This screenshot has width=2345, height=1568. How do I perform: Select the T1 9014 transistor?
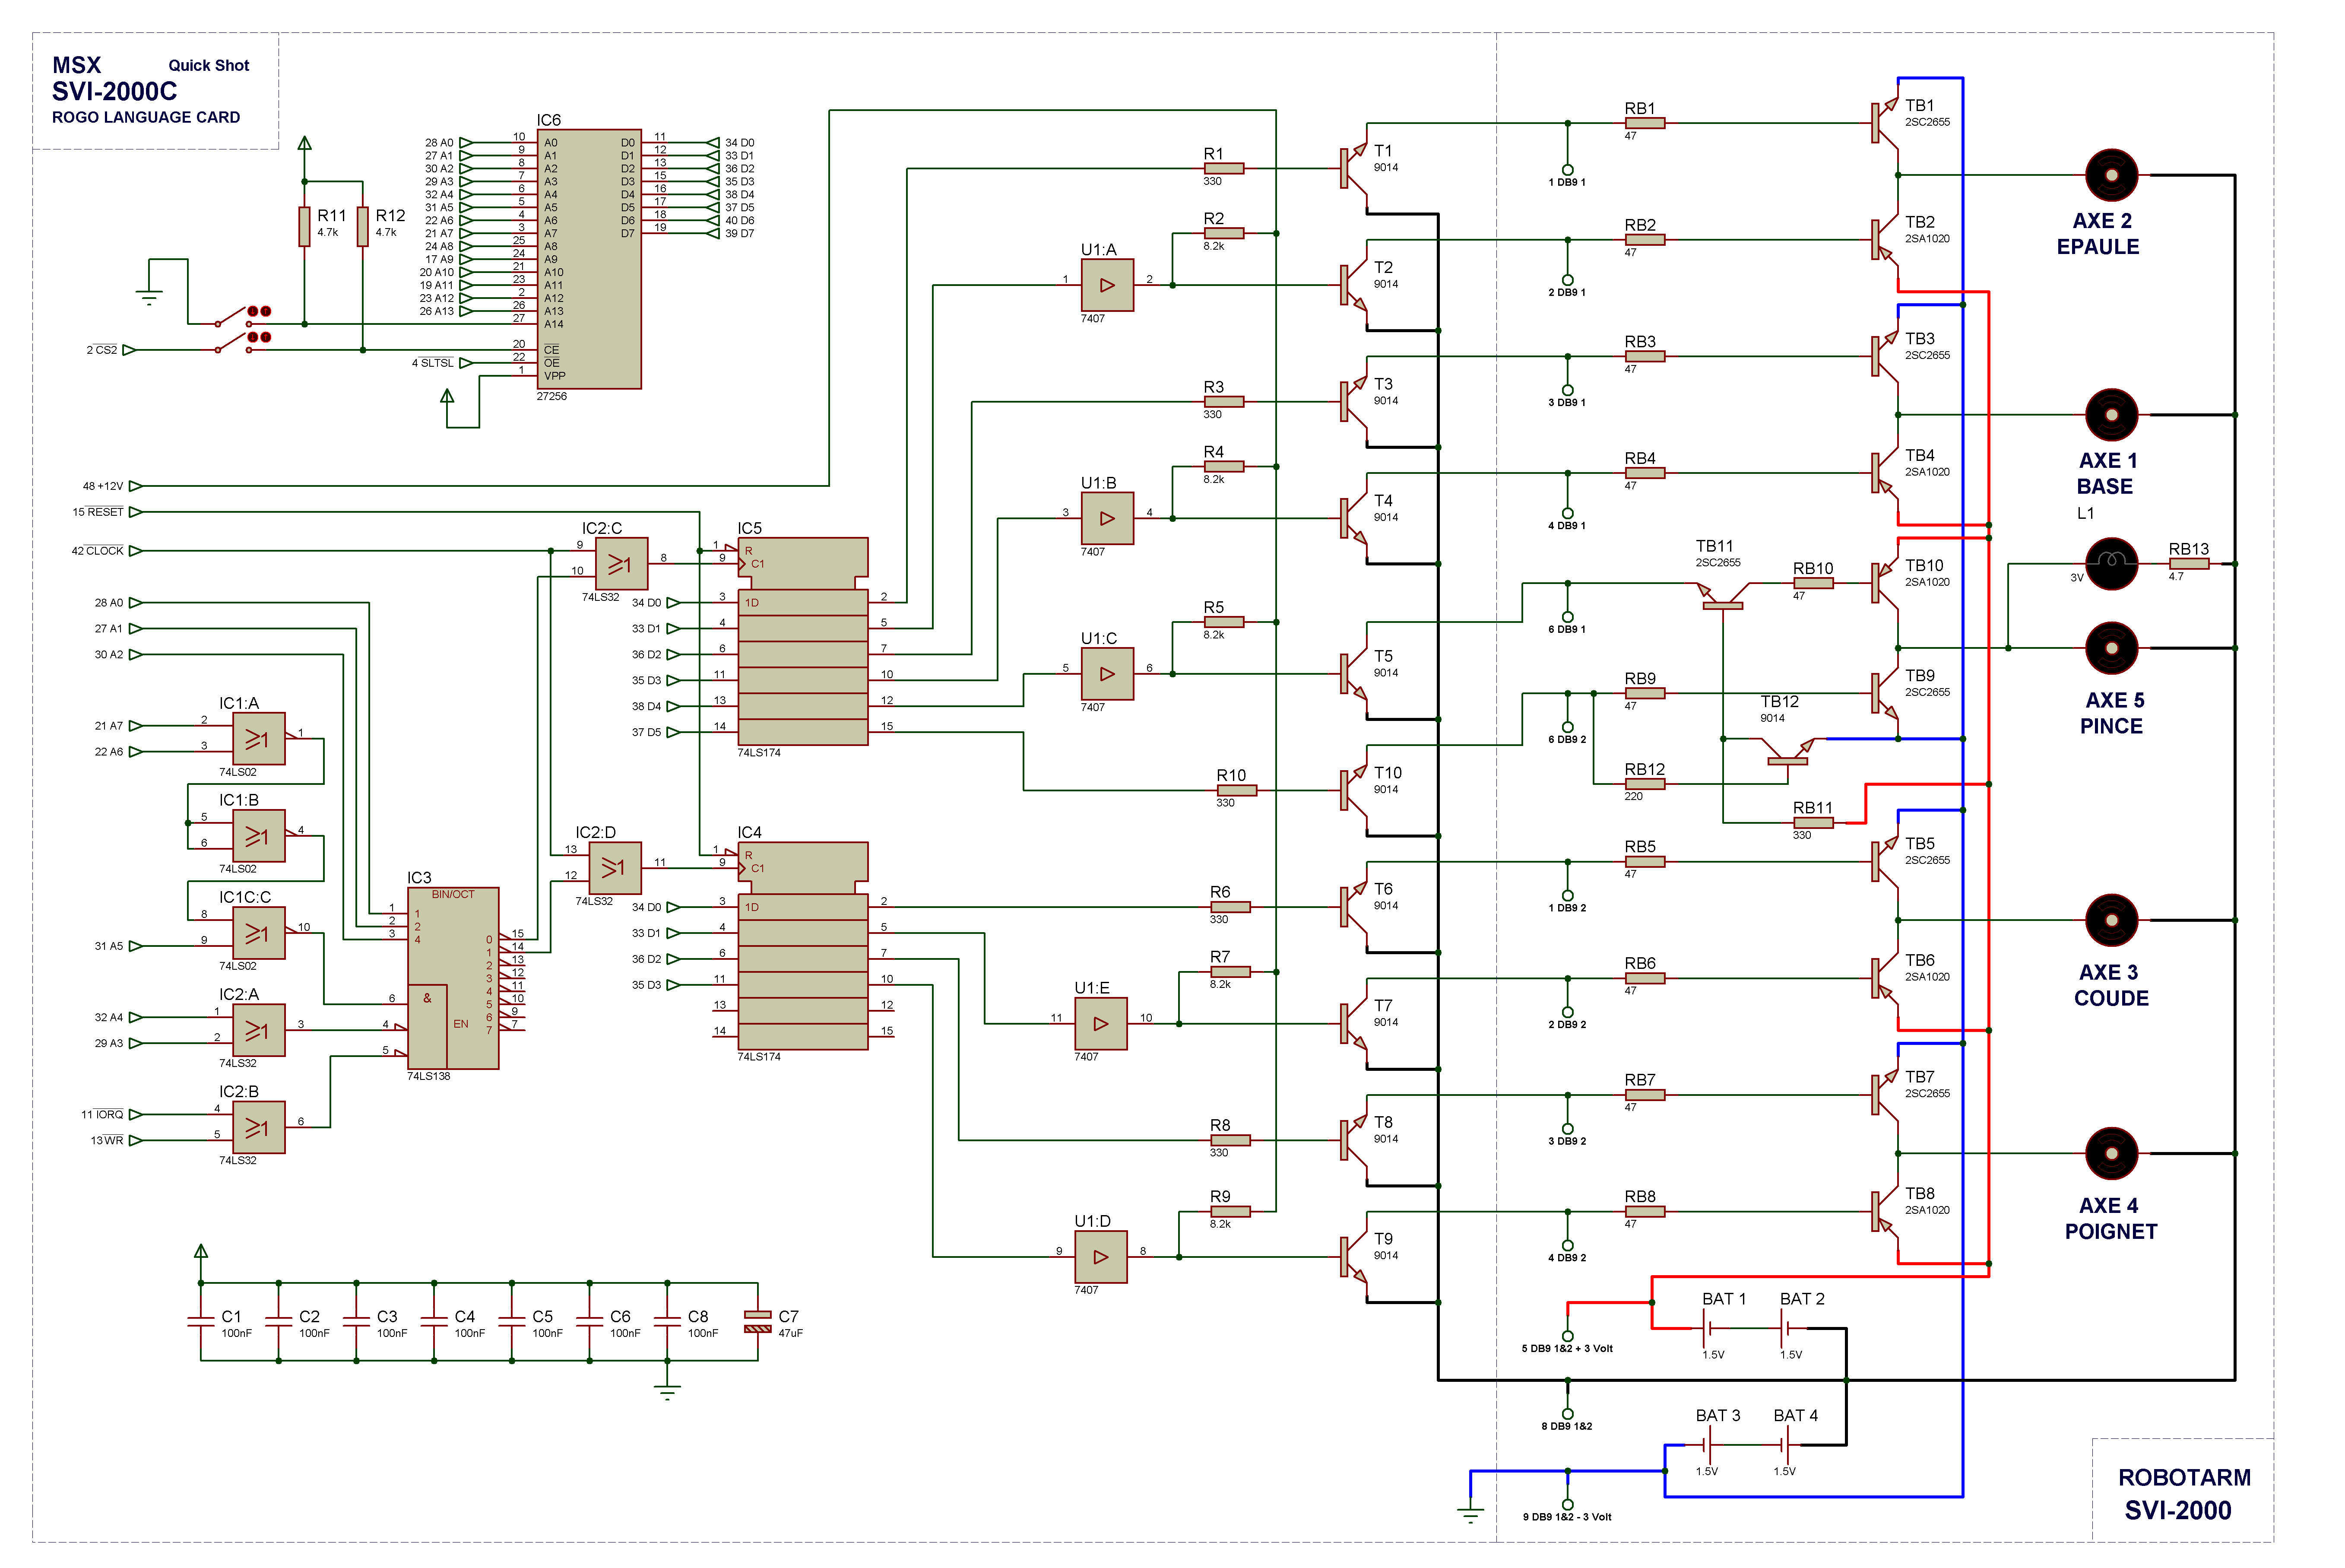pyautogui.click(x=1353, y=168)
